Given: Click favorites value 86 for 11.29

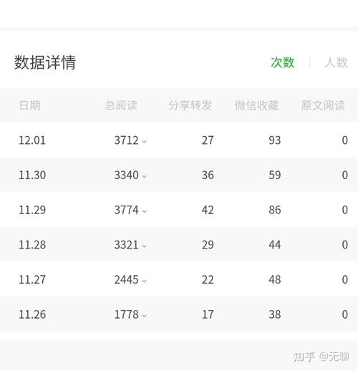Looking at the screenshot, I should pos(275,210).
